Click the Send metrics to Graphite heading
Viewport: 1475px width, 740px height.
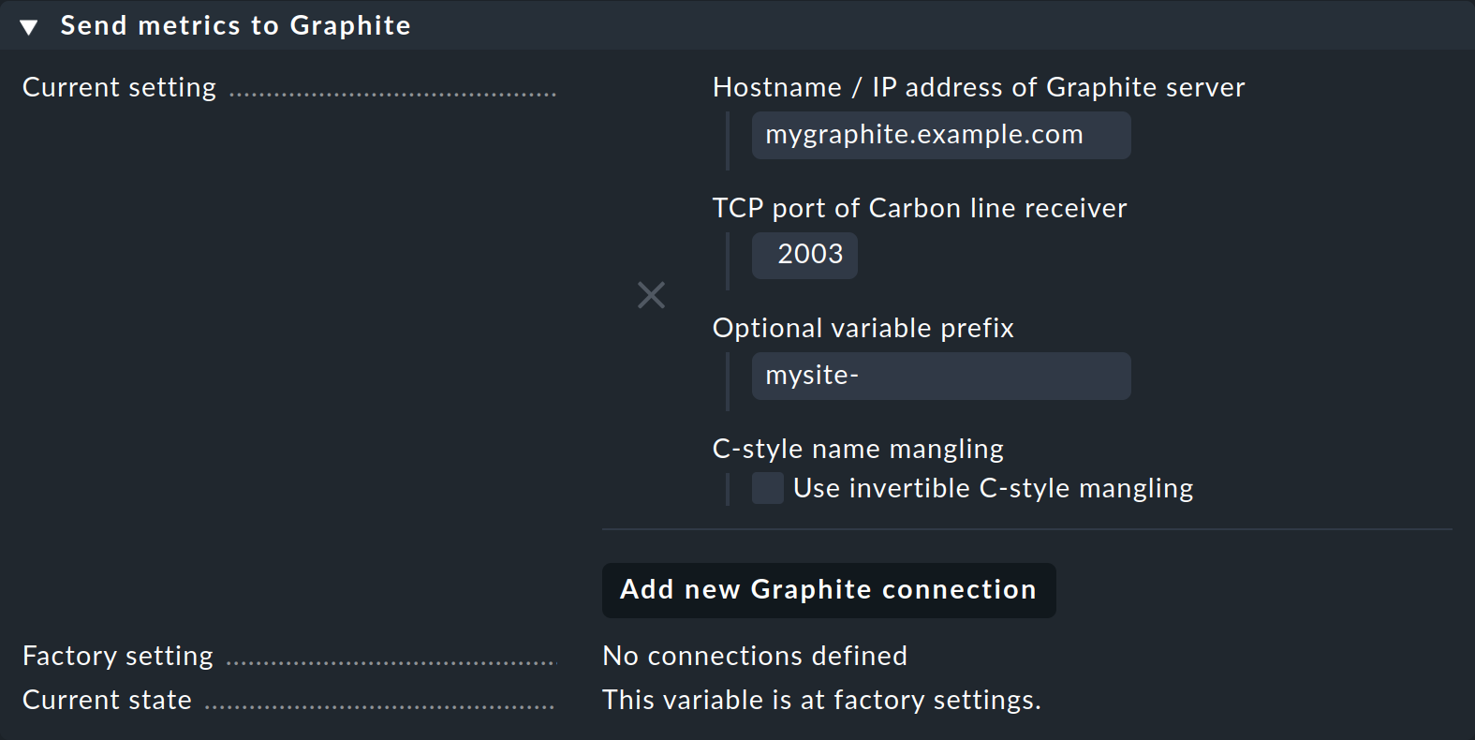[x=235, y=25]
